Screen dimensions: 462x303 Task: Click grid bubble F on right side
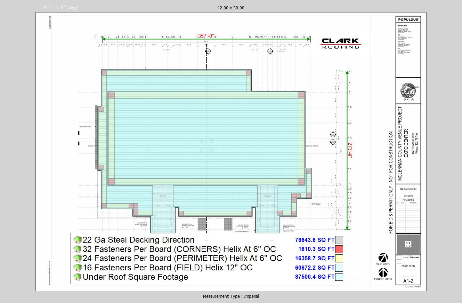click(350, 83)
